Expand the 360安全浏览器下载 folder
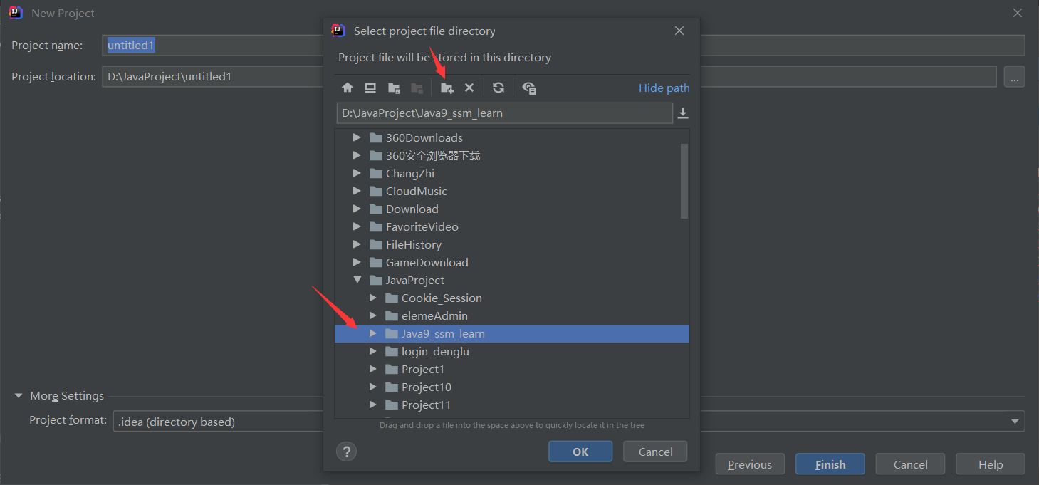 click(x=357, y=155)
